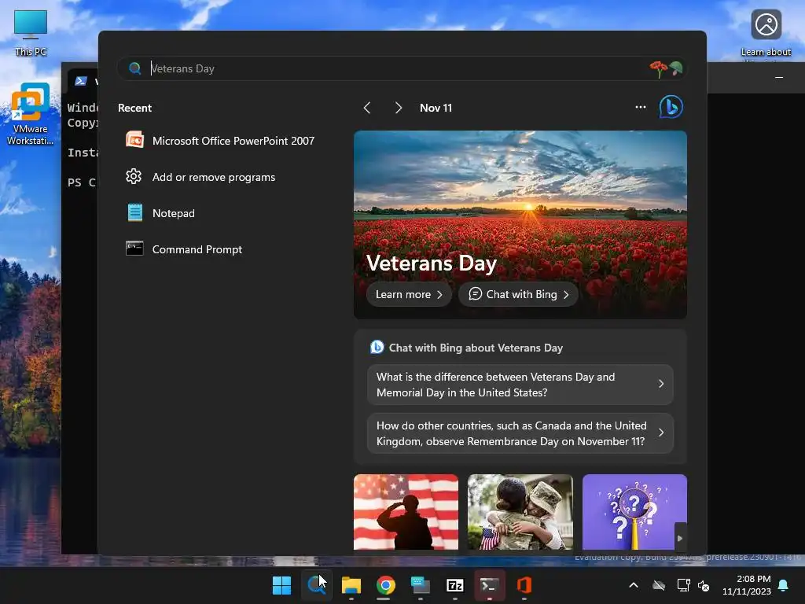805x604 pixels.
Task: Select This PC desktop icon
Action: (31, 33)
